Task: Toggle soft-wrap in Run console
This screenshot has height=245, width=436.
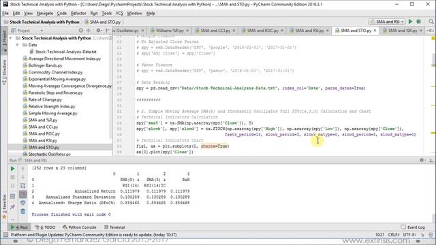Action: click(x=22, y=186)
